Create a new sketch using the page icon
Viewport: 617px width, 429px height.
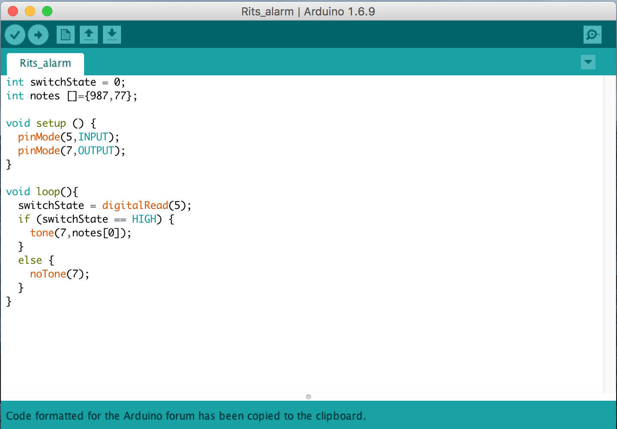tap(65, 35)
